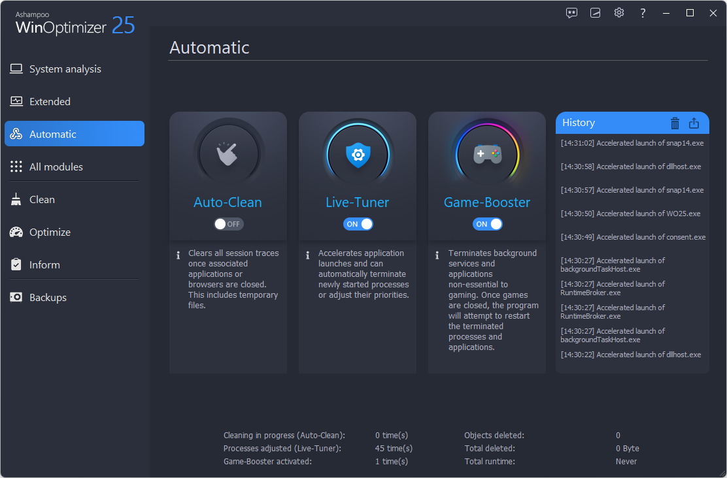
Task: Turn off the Live-Tuner switch
Action: [x=358, y=224]
